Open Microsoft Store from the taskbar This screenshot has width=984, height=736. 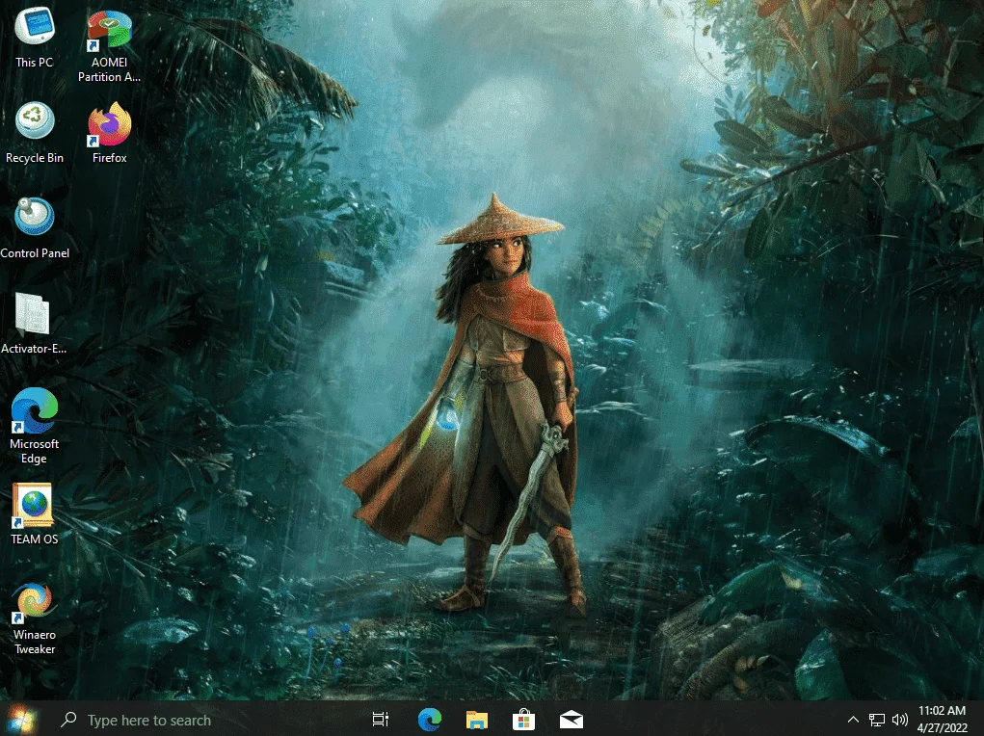pyautogui.click(x=523, y=720)
